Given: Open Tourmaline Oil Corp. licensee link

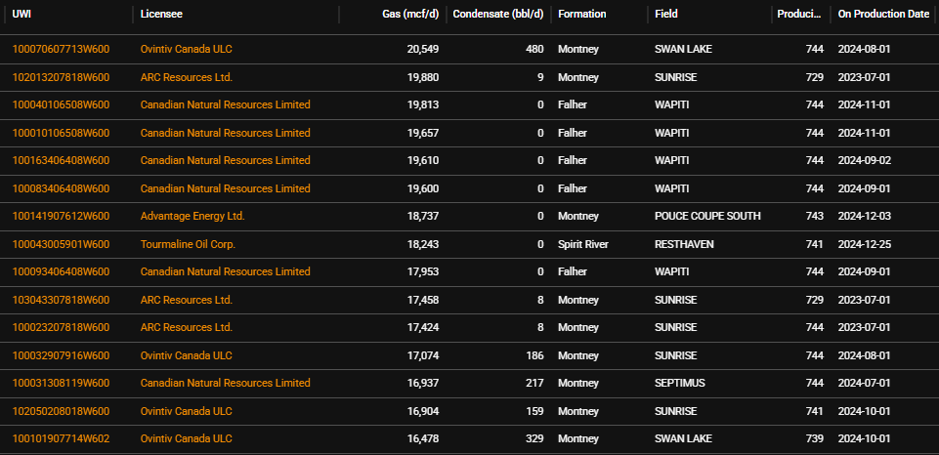Looking at the screenshot, I should 188,244.
